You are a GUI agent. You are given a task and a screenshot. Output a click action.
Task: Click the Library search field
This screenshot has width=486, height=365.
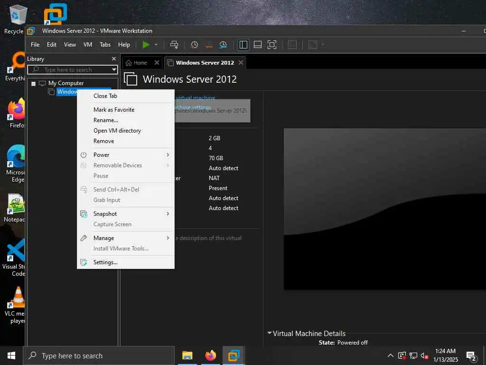(x=72, y=70)
